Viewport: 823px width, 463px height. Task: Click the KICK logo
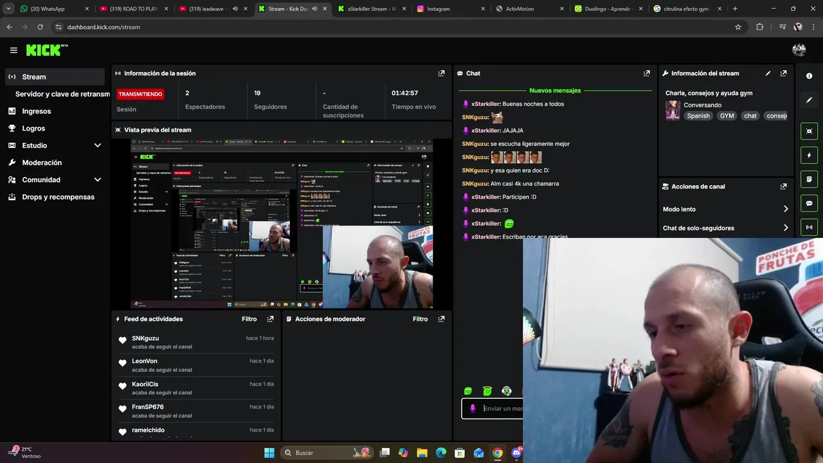pos(46,50)
